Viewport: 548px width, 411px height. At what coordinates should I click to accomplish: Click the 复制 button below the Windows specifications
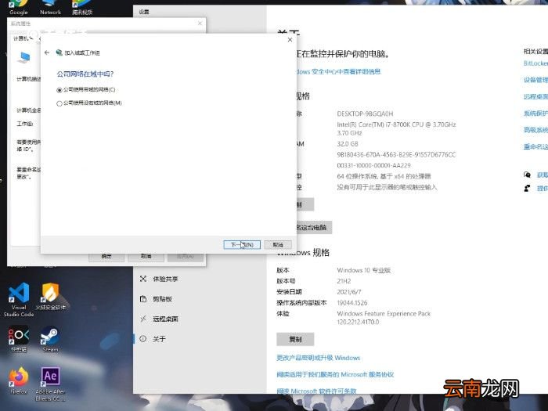(295, 339)
